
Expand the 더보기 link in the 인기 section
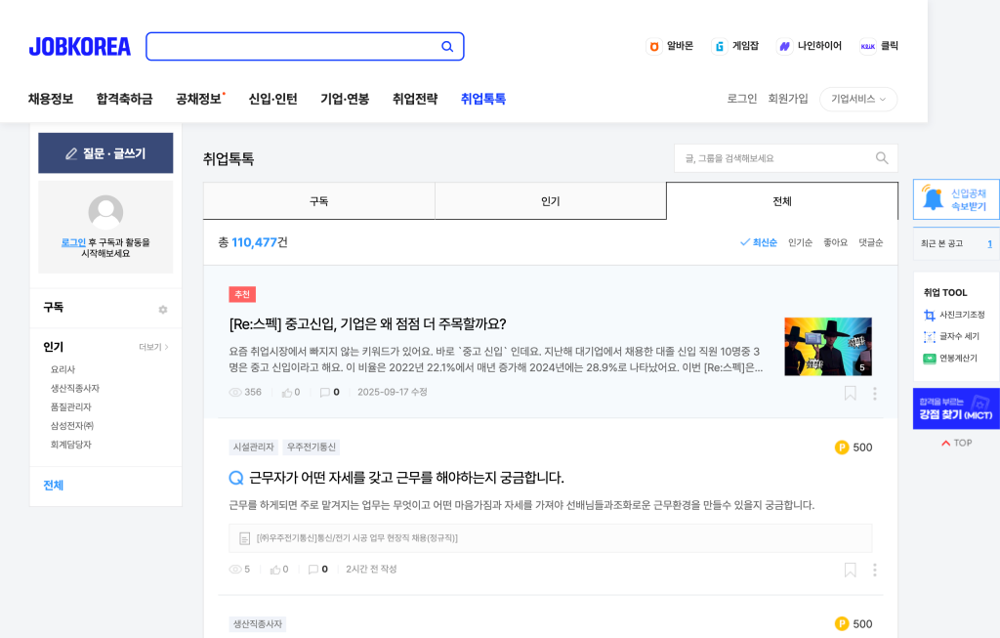pyautogui.click(x=153, y=347)
